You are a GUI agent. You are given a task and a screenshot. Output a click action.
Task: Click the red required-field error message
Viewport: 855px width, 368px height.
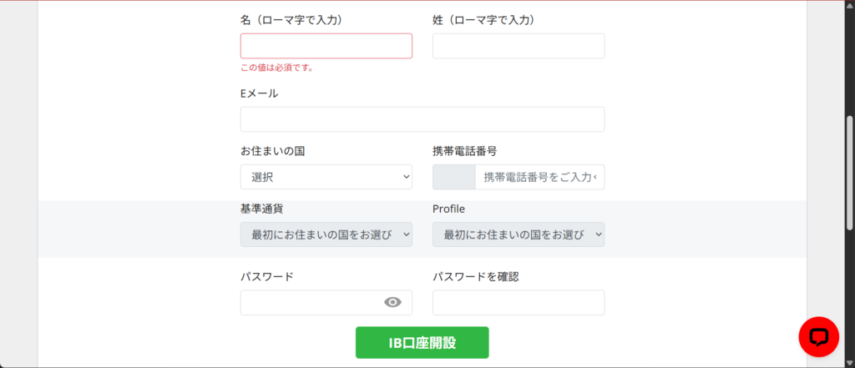pyautogui.click(x=277, y=68)
